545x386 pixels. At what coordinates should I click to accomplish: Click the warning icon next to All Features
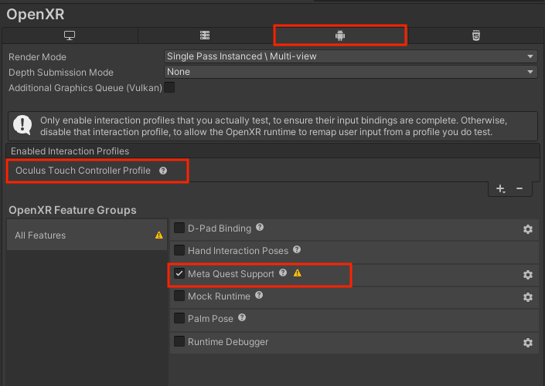(159, 235)
